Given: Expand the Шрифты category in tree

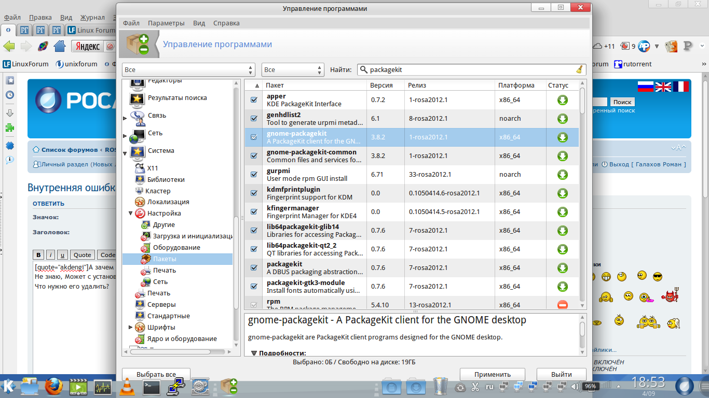Looking at the screenshot, I should coord(131,328).
